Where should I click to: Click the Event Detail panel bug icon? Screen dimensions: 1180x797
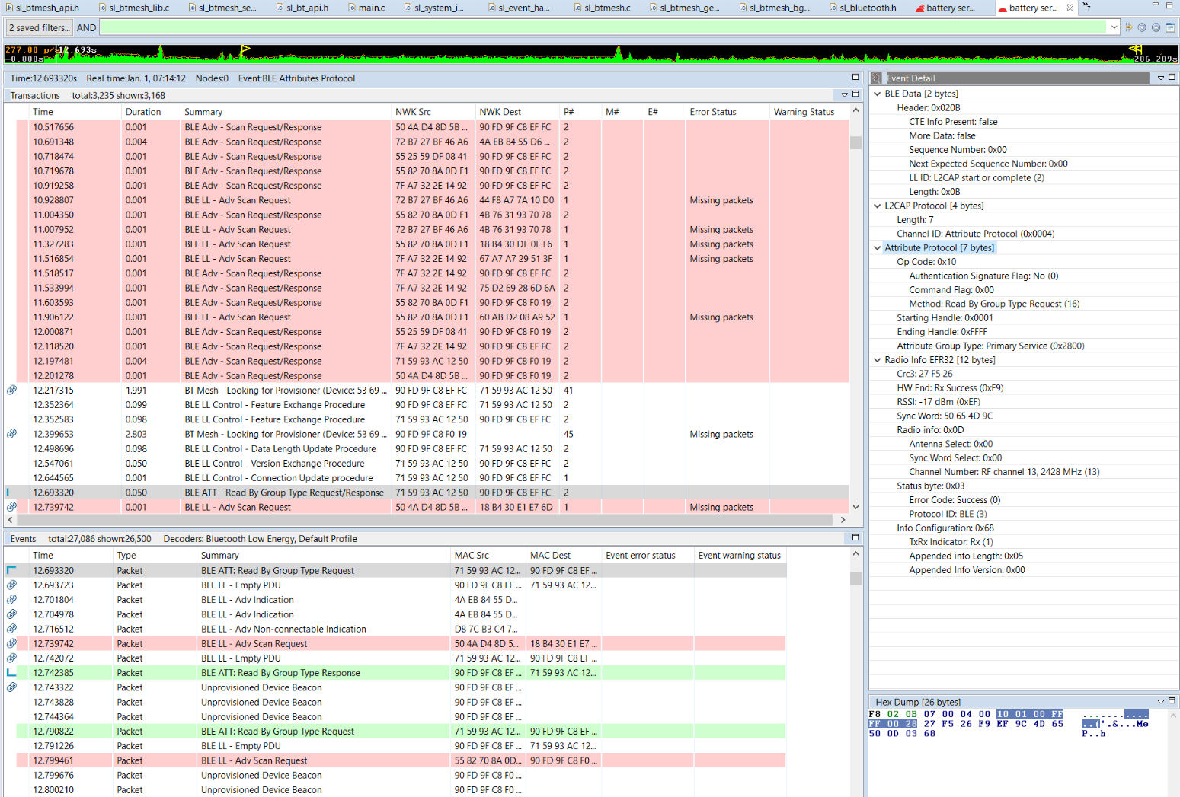(876, 78)
